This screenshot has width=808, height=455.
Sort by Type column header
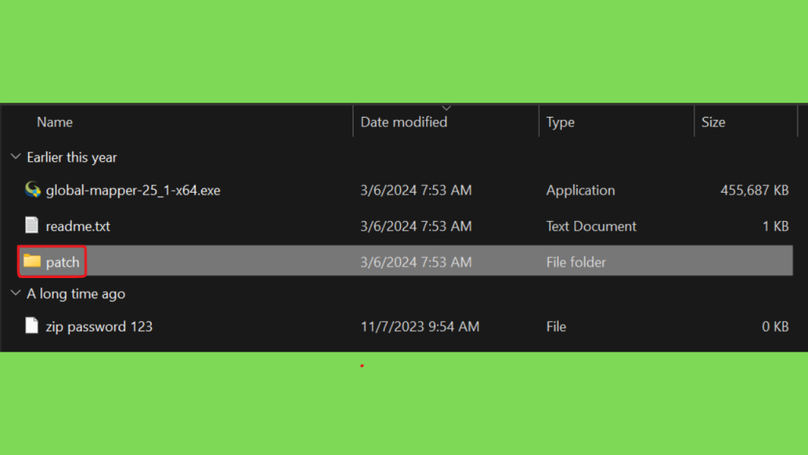(x=560, y=122)
